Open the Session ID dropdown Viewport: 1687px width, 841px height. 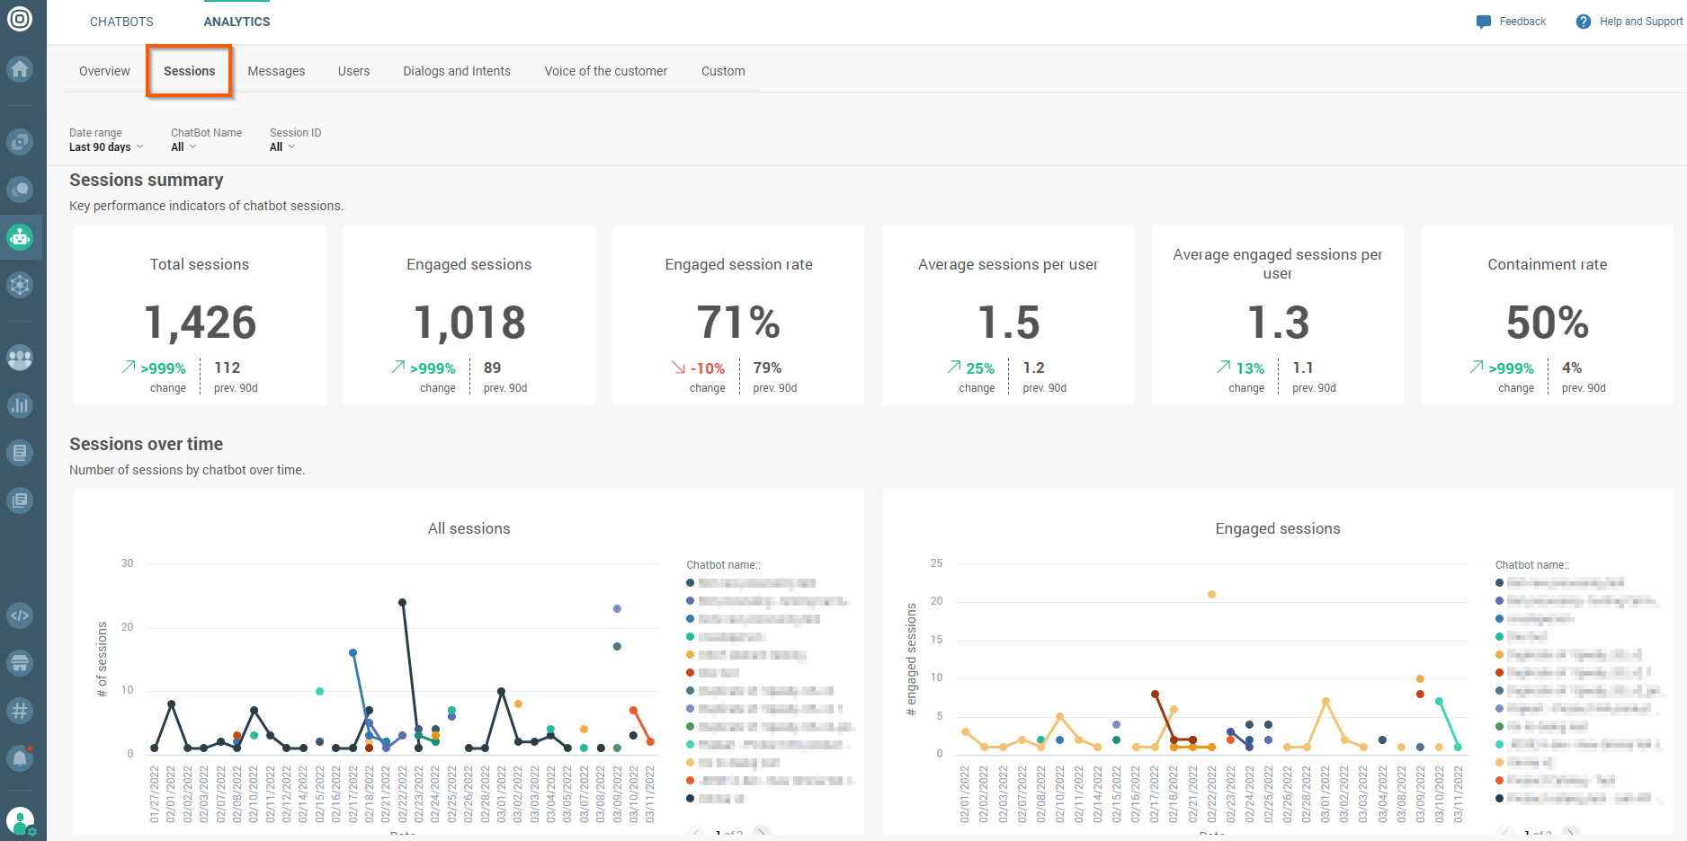pyautogui.click(x=282, y=146)
